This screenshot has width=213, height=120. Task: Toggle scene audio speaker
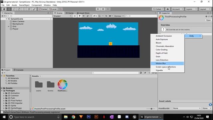(84, 16)
